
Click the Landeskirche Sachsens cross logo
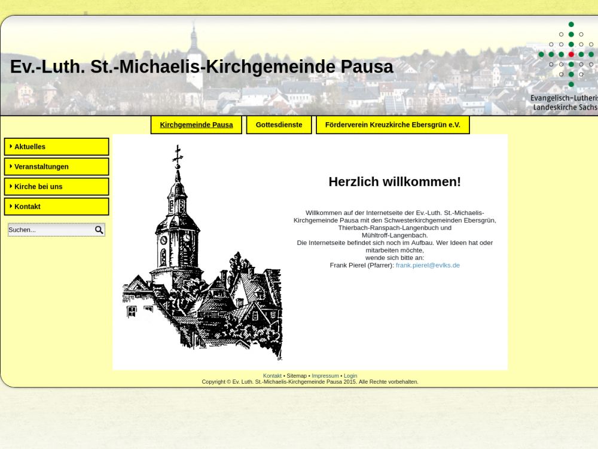click(x=570, y=54)
